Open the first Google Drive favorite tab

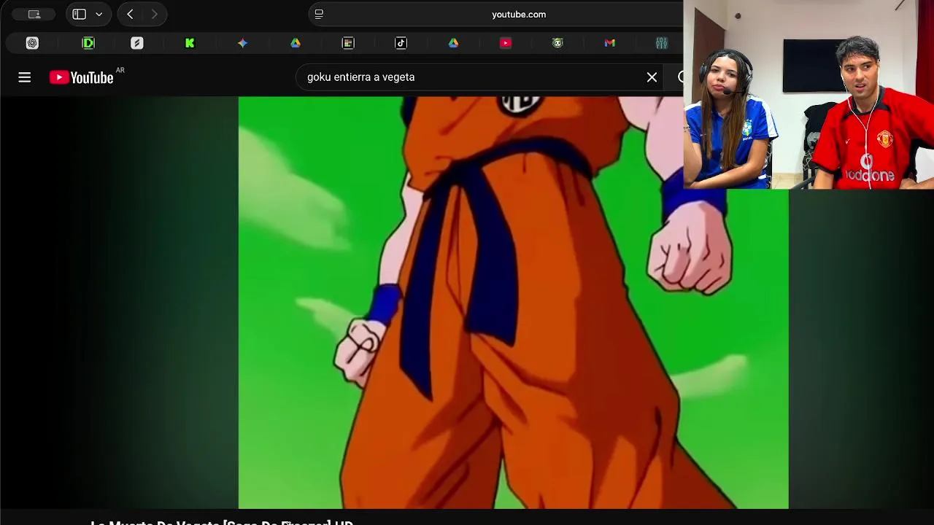(x=296, y=43)
